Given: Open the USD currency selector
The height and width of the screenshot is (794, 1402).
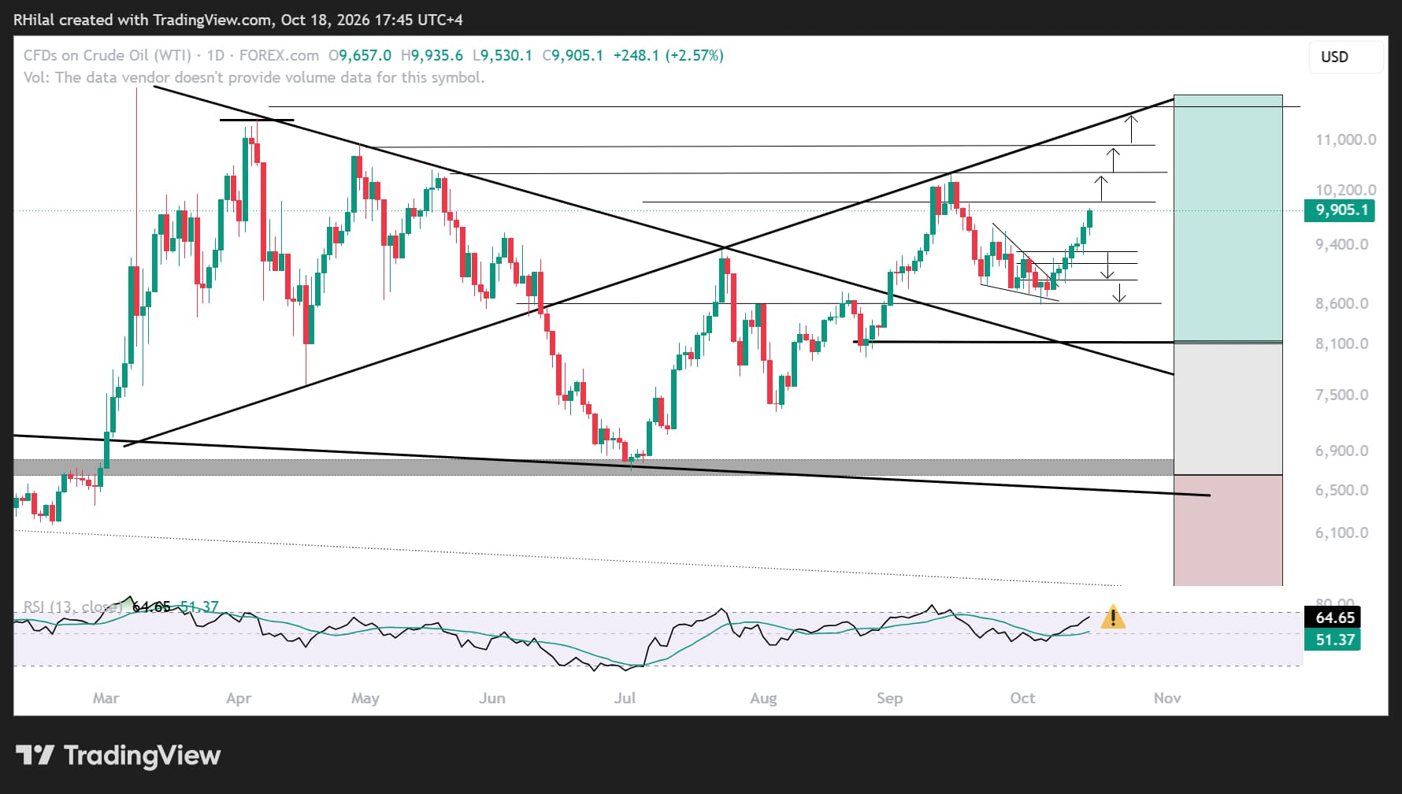Looking at the screenshot, I should (x=1345, y=57).
